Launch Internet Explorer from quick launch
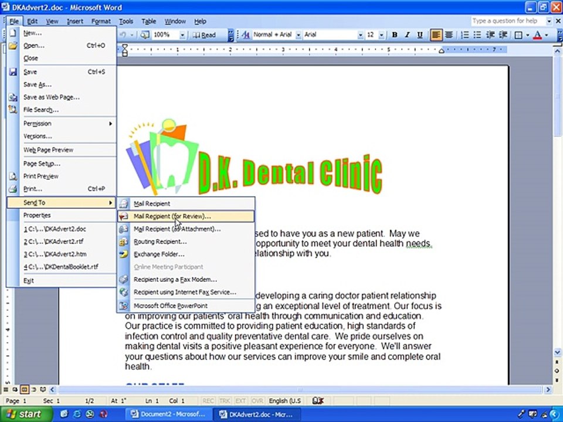Screen dimensions: 563x422 [x=77, y=414]
